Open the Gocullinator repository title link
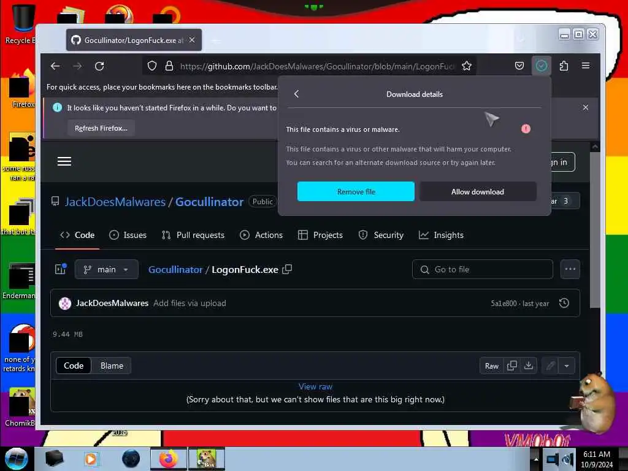Screen dimensions: 628x471 209,202
